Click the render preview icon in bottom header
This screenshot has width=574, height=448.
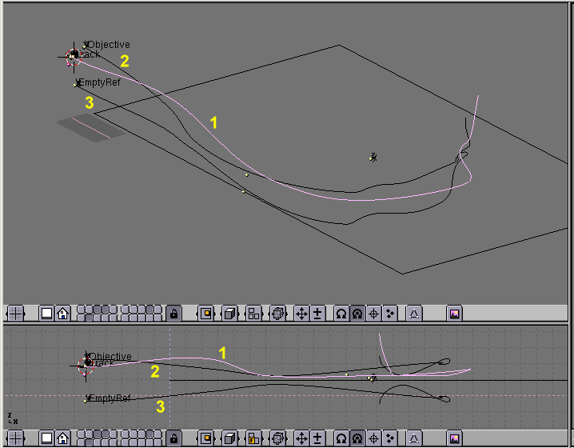click(x=454, y=438)
